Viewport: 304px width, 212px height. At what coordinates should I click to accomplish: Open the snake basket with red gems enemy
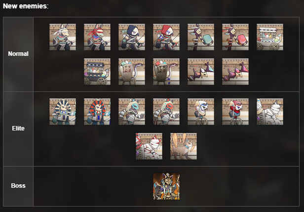click(166, 72)
